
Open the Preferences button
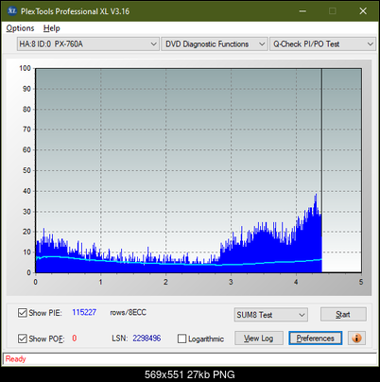pos(316,339)
